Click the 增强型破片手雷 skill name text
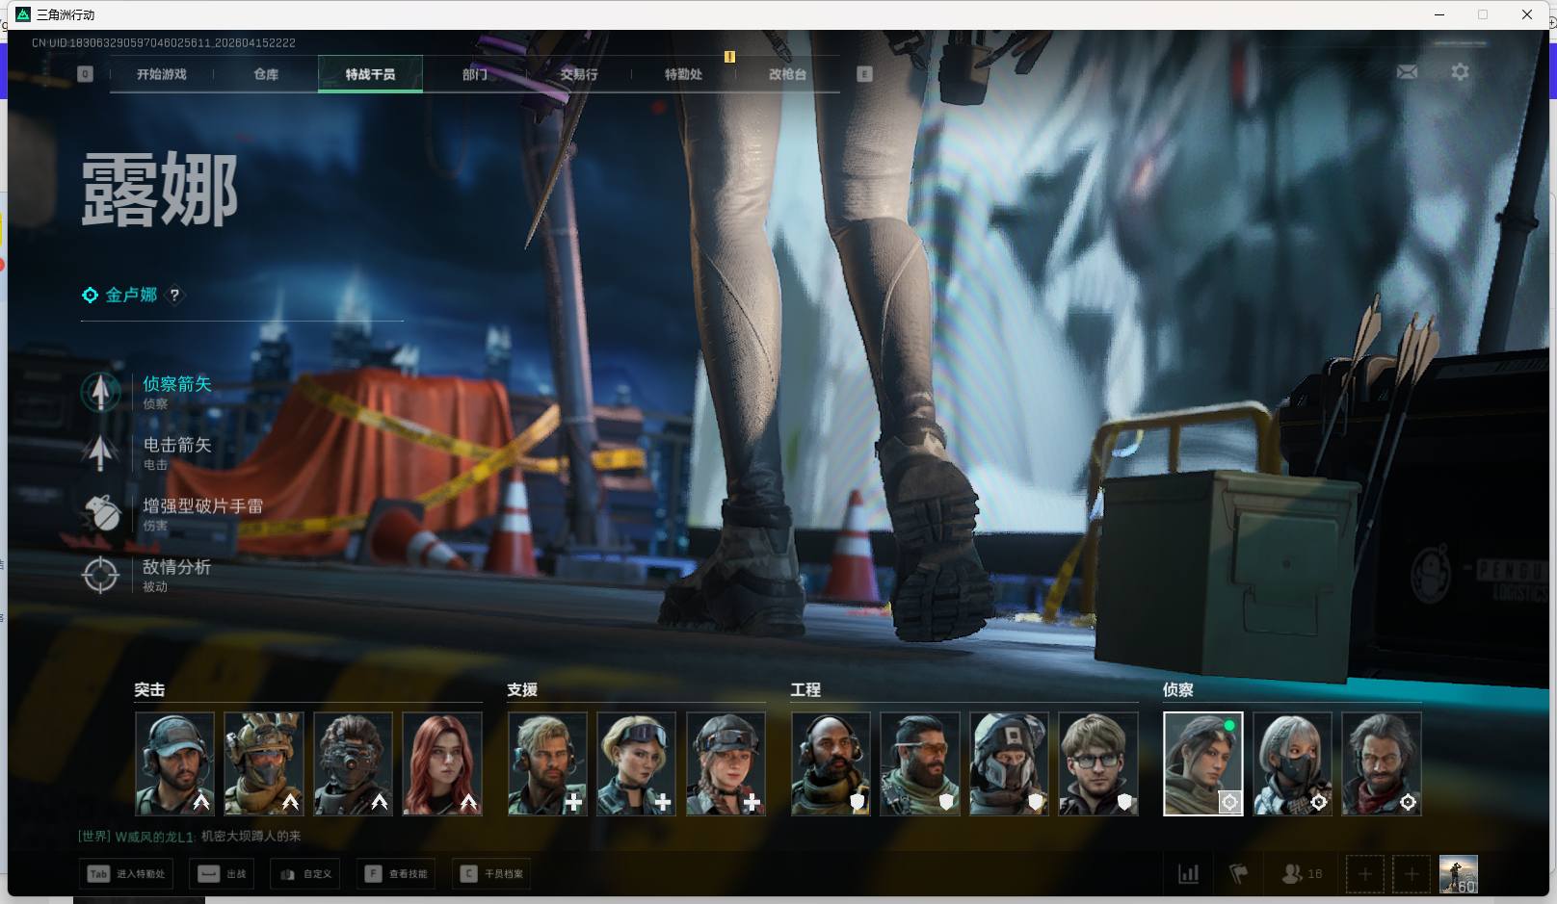The width and height of the screenshot is (1557, 904). tap(203, 506)
